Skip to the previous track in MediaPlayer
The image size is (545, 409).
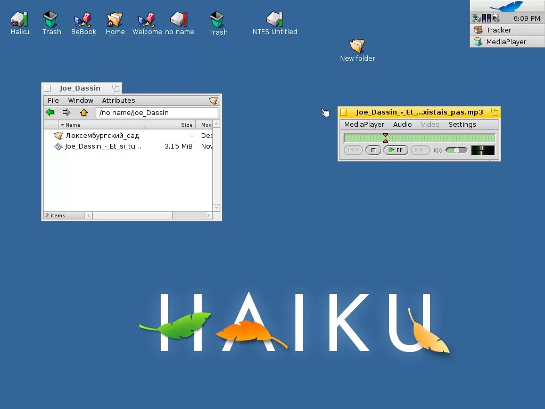click(x=353, y=150)
